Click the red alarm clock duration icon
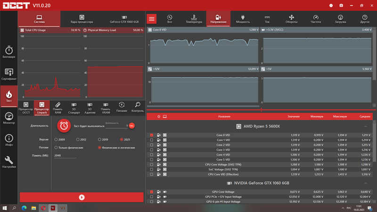The image size is (377, 212). (64, 126)
